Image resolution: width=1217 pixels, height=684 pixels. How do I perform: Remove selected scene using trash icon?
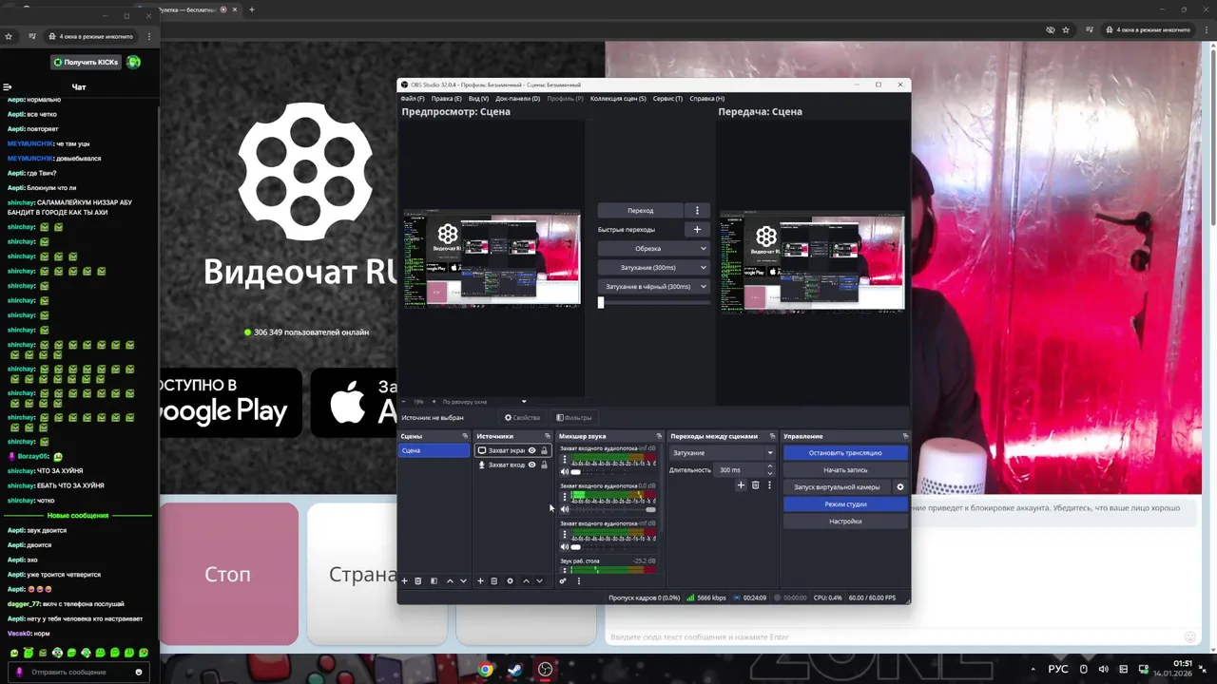(417, 580)
